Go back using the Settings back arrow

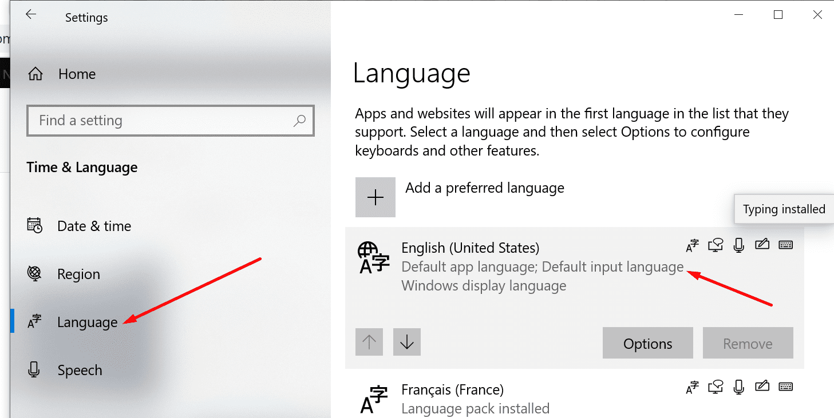tap(31, 14)
